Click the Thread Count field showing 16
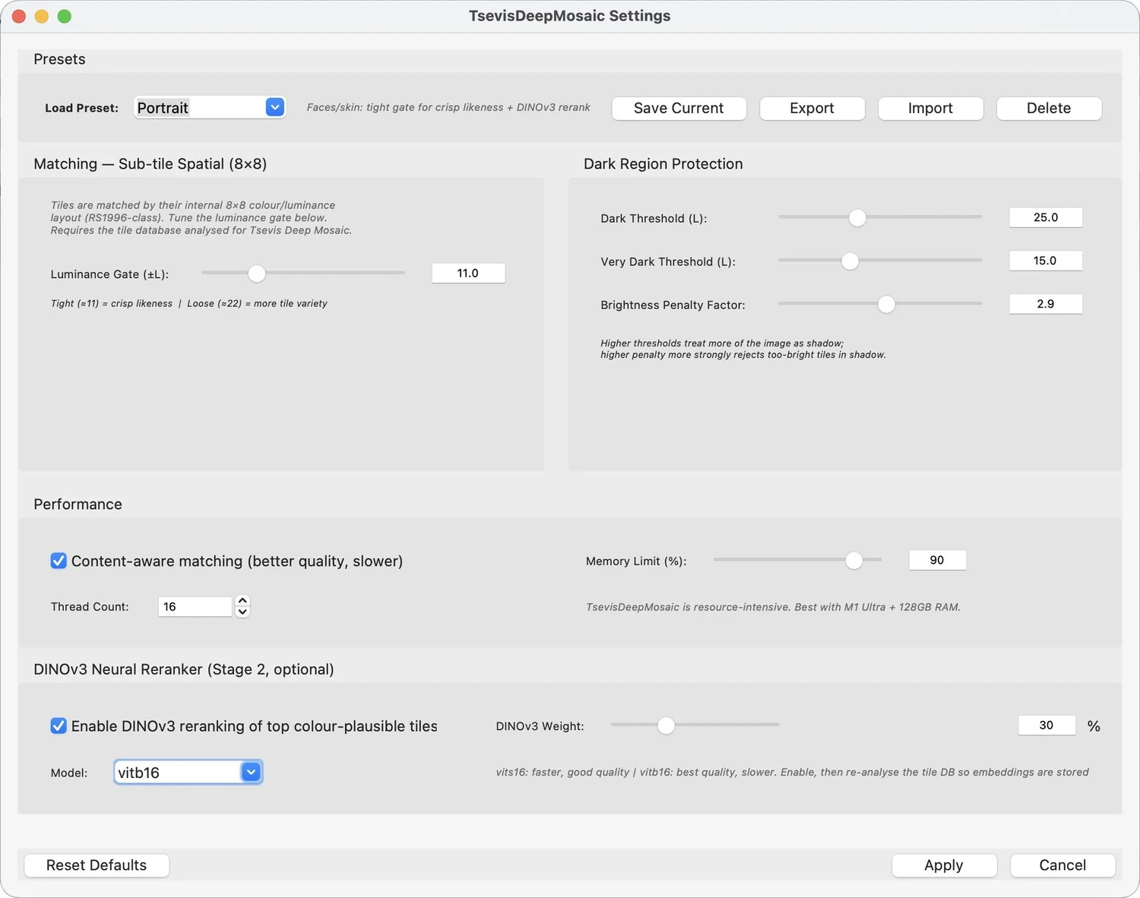1140x898 pixels. [x=195, y=606]
